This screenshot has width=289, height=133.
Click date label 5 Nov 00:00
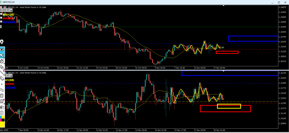coord(160,68)
